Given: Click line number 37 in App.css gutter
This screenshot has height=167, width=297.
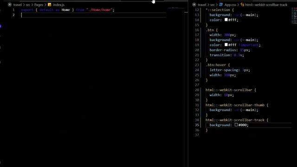Looking at the screenshot, I should pos(197,135).
